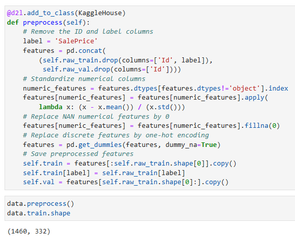
Task: Click the comment 'Replace NAN numerical features by 0'
Action: [96, 116]
